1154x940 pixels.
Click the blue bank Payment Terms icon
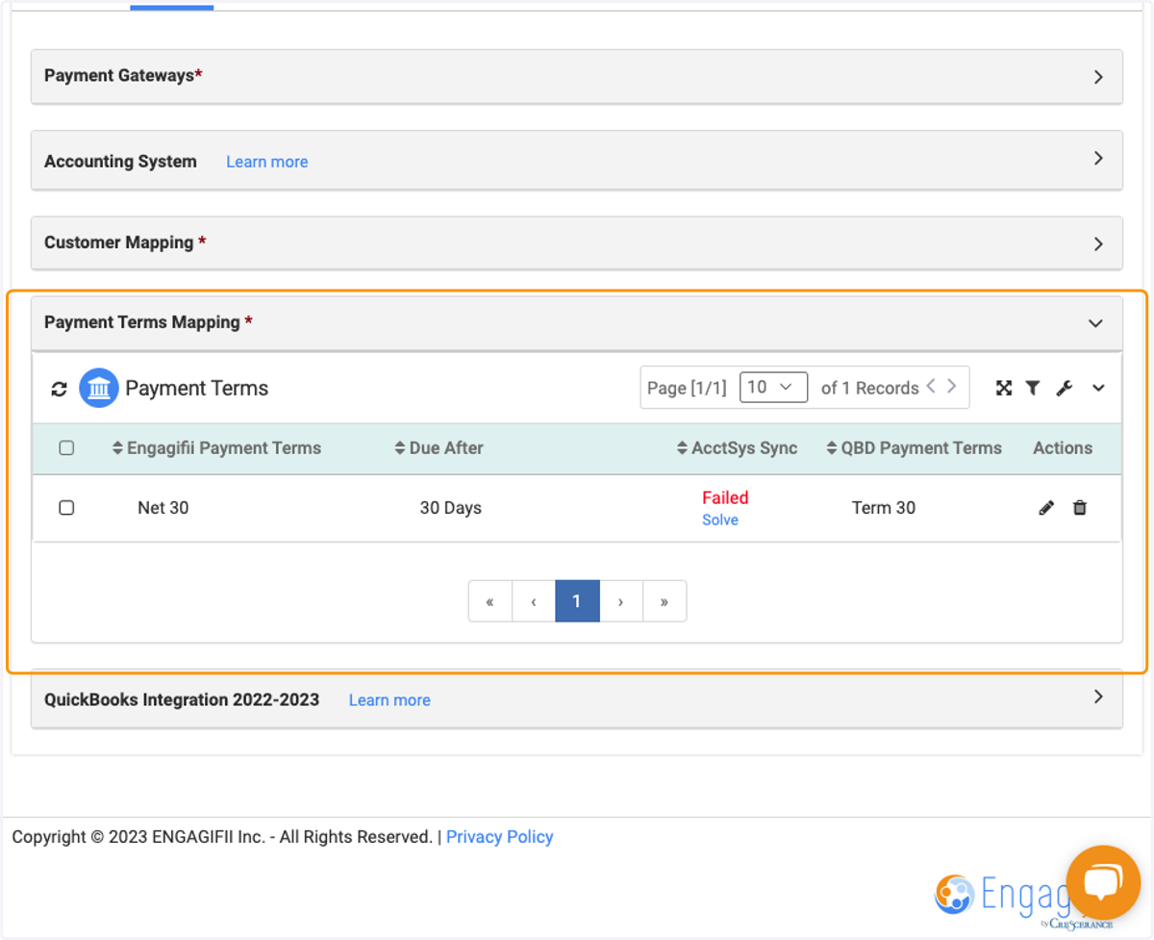pyautogui.click(x=98, y=388)
